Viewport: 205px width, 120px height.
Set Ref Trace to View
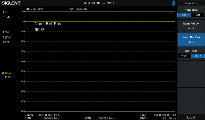(x=184, y=56)
